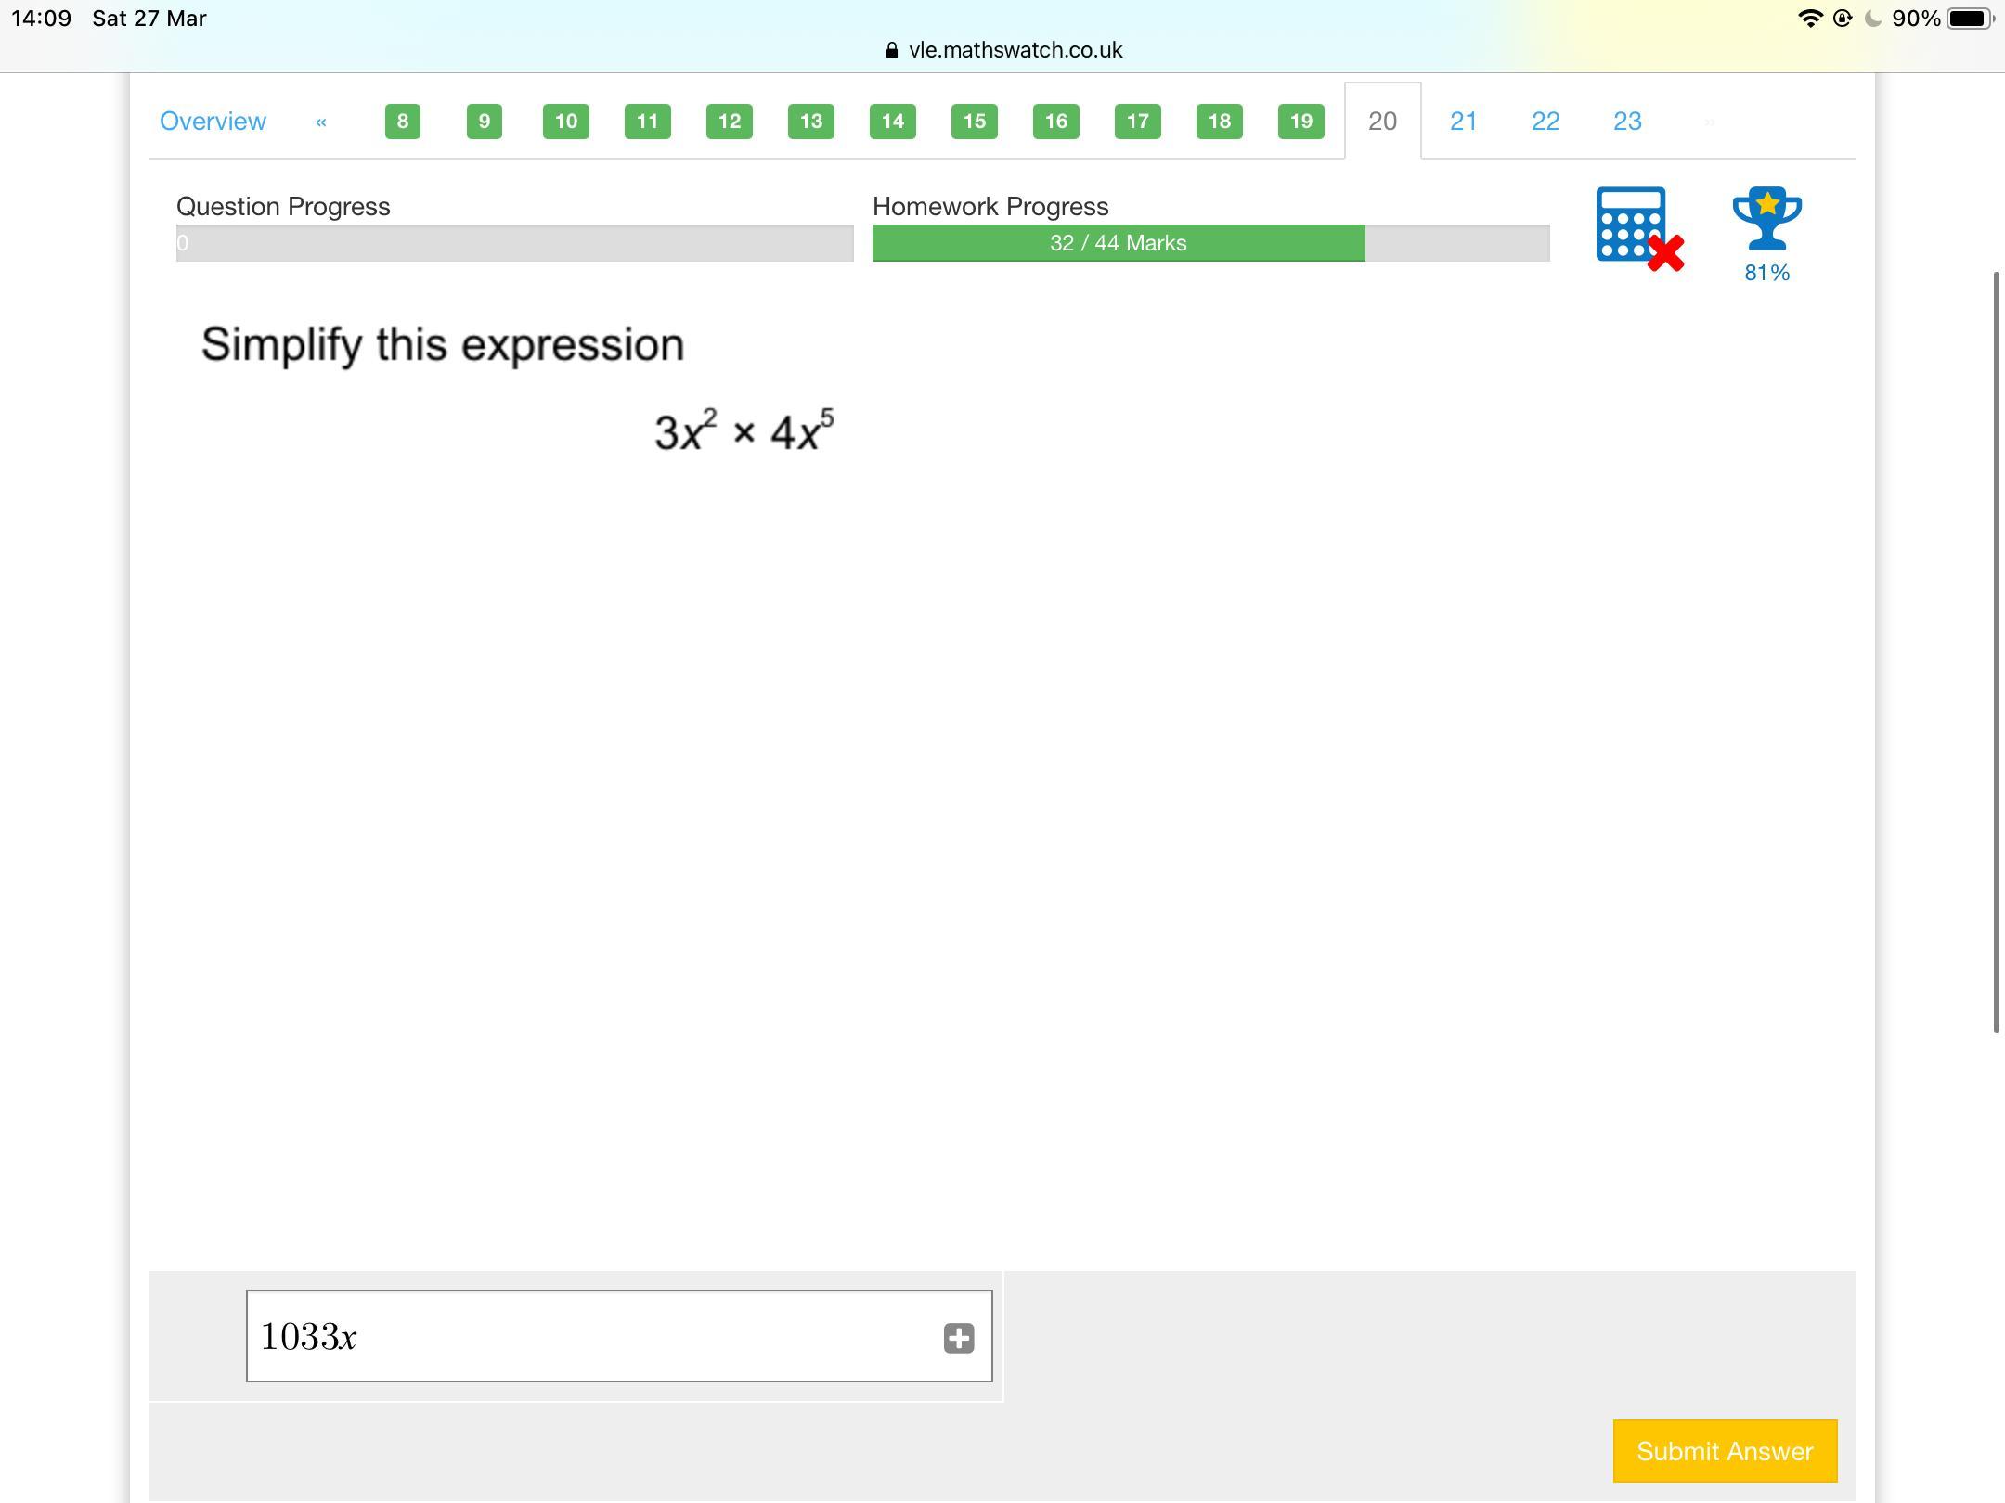Click the plus icon in answer box
This screenshot has height=1503, width=2005.
(959, 1338)
